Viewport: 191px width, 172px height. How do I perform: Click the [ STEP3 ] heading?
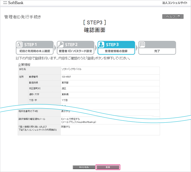pyautogui.click(x=95, y=23)
